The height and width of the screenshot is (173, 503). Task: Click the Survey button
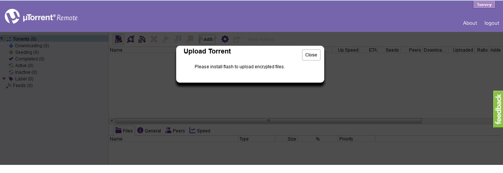point(484,4)
